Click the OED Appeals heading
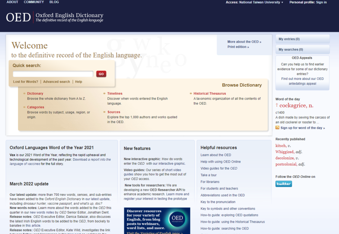 click(x=302, y=58)
